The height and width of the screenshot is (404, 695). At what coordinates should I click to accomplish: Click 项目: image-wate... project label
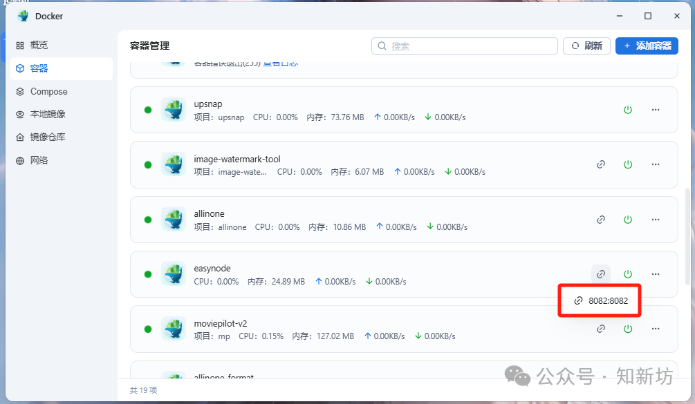pos(230,172)
